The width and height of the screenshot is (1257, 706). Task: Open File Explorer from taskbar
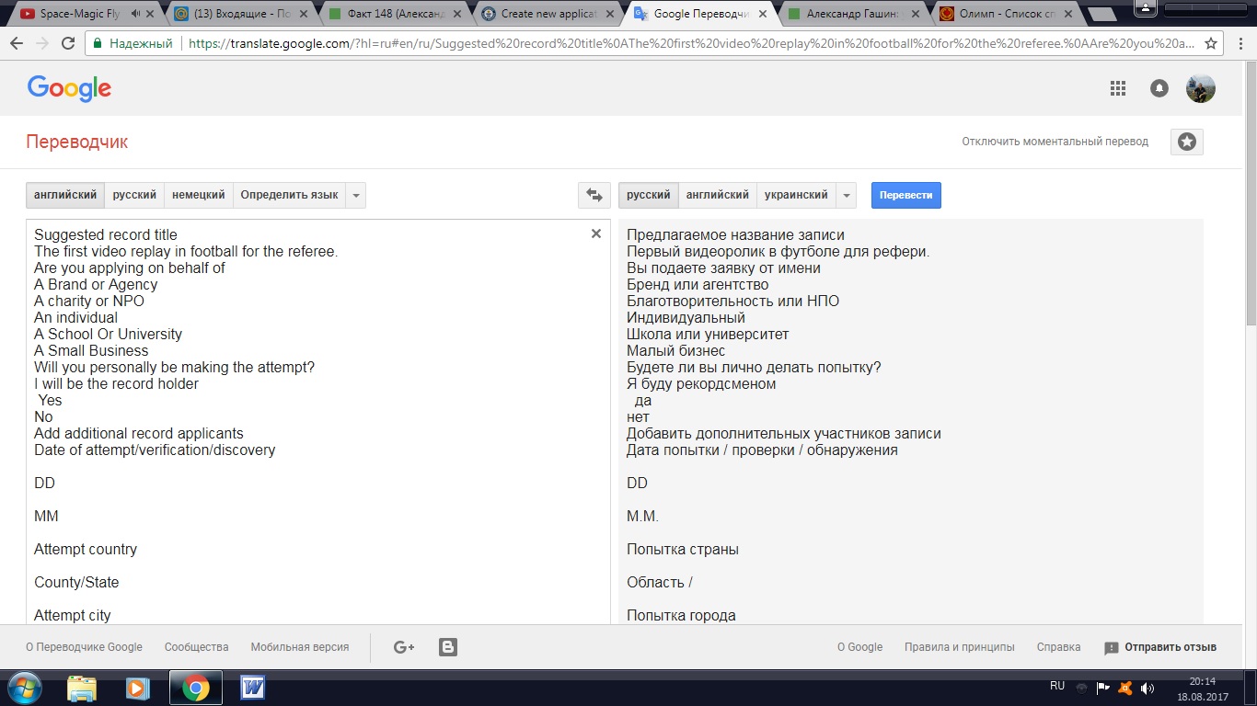pos(82,688)
